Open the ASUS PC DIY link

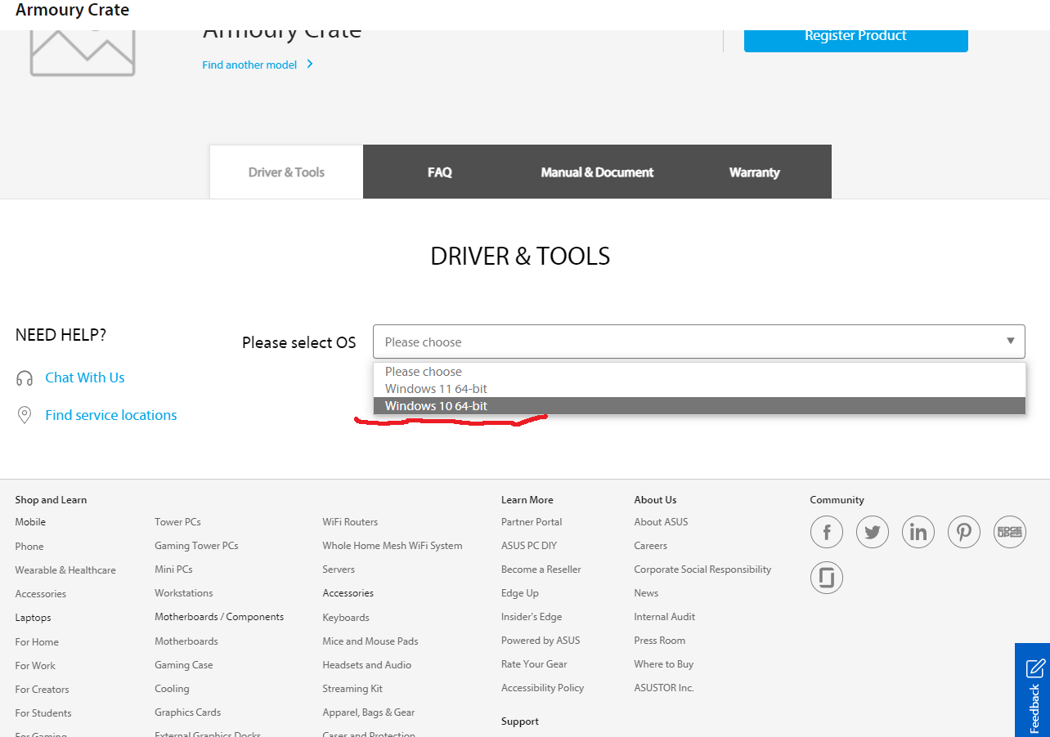[x=529, y=546]
